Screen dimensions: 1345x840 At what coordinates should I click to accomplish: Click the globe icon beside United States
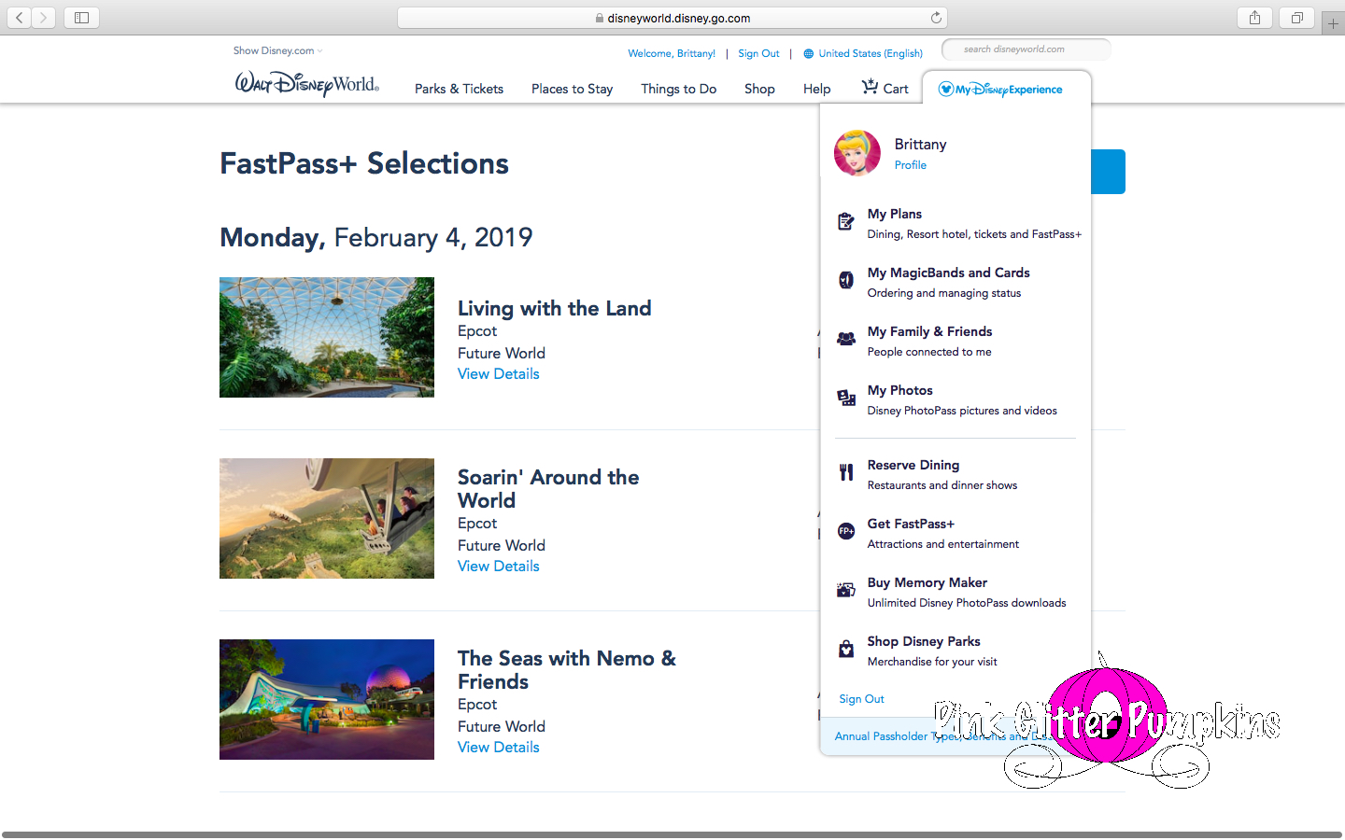pyautogui.click(x=809, y=54)
